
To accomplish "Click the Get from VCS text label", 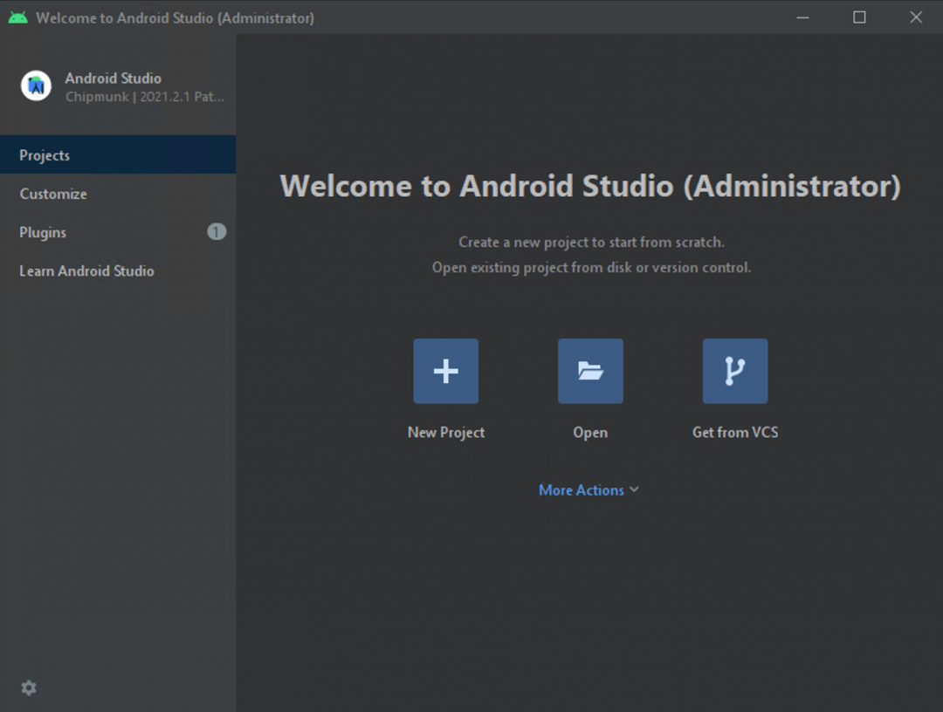I will 735,432.
